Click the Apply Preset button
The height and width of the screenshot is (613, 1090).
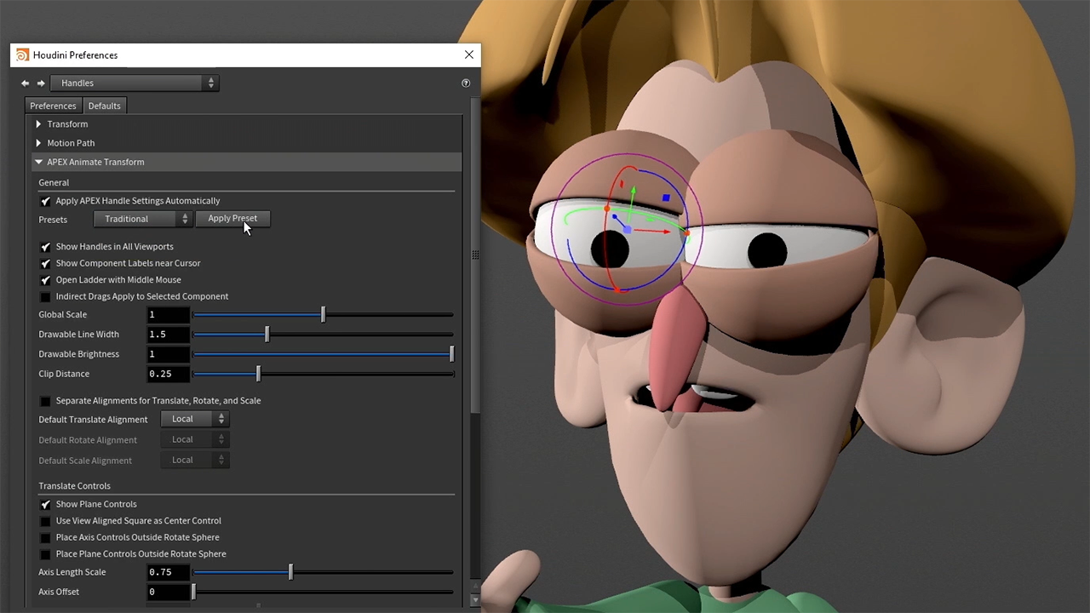[x=232, y=219]
